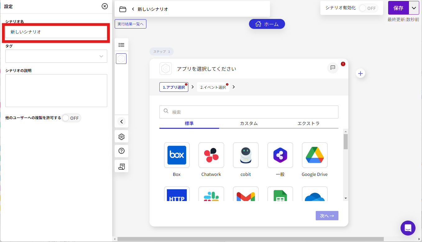Click the シナリオ名 input field

(x=56, y=32)
